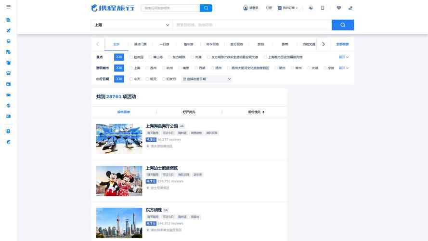
Task: Open the 选择出游日期 date dropdown
Action: coord(207,79)
